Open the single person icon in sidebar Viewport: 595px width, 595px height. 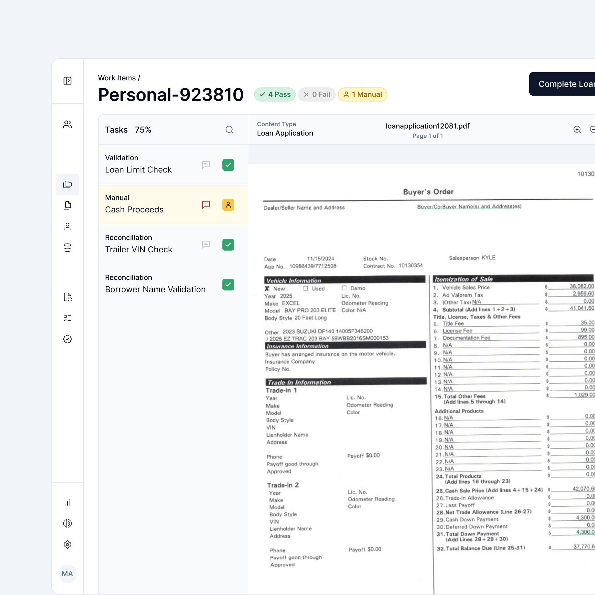(x=67, y=227)
